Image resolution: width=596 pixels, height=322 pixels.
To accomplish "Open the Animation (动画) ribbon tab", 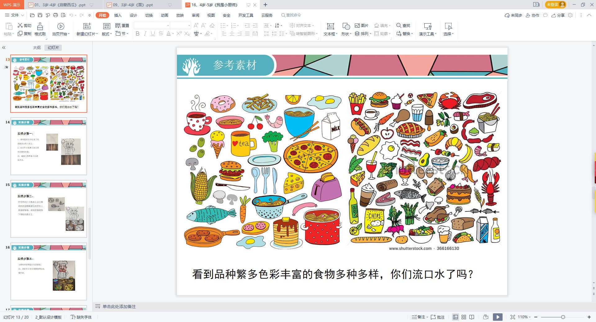I will tap(164, 15).
